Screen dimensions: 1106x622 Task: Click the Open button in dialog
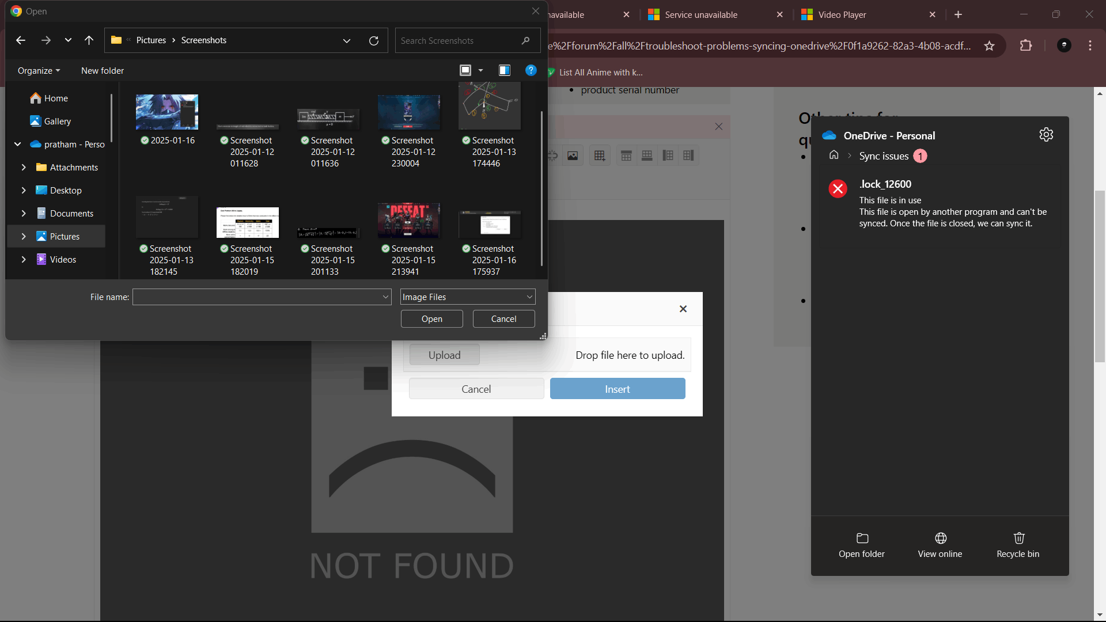pyautogui.click(x=432, y=319)
